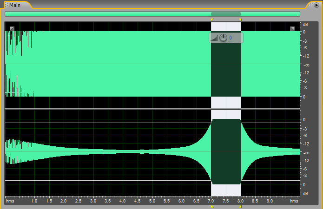Click the signal level bars icon in the HUD

point(214,38)
